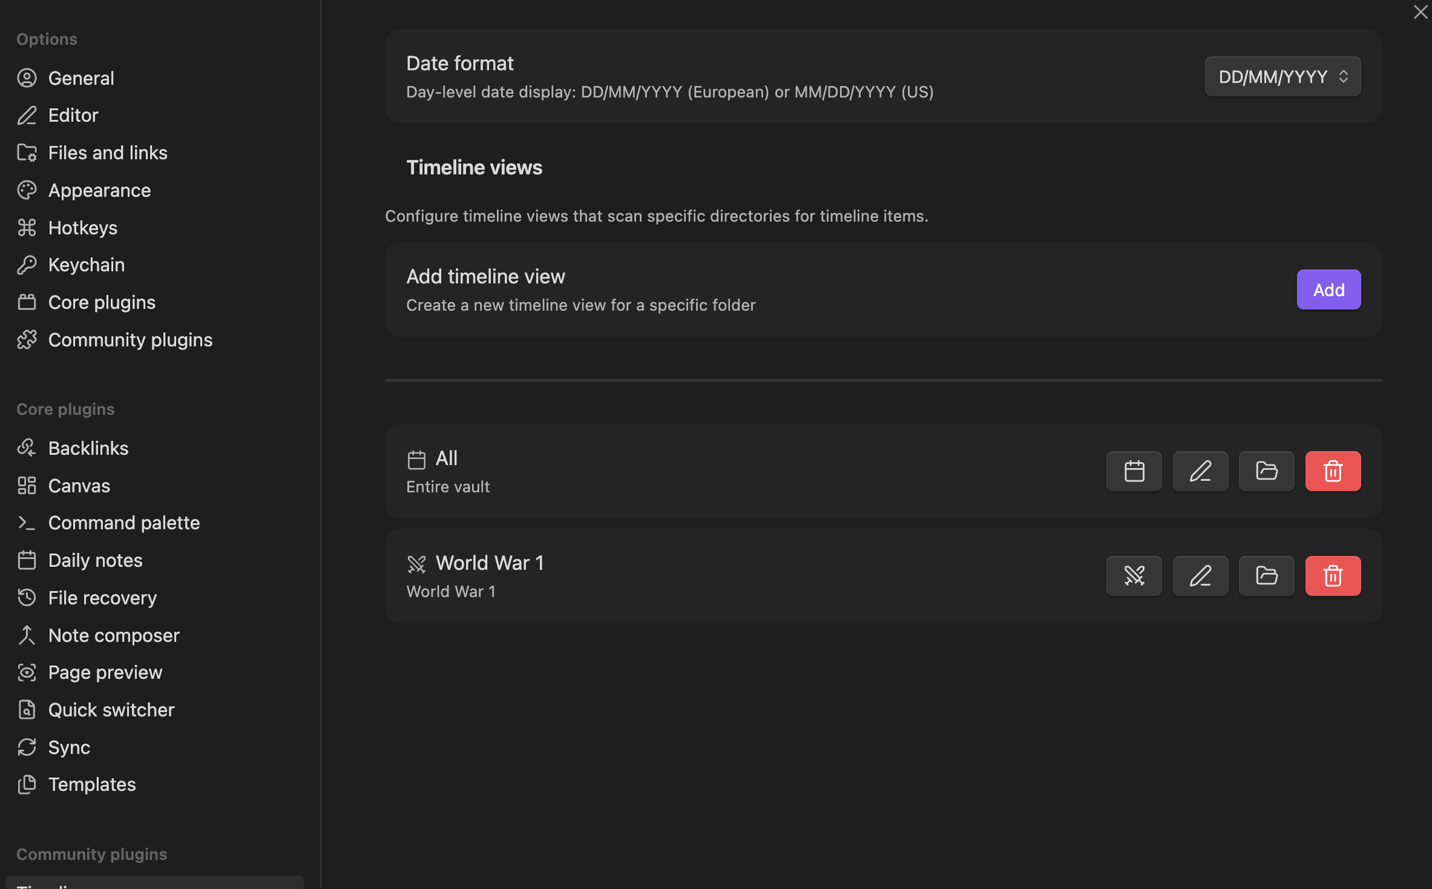Click the red trash icon beside the All view
This screenshot has width=1432, height=889.
pos(1333,471)
